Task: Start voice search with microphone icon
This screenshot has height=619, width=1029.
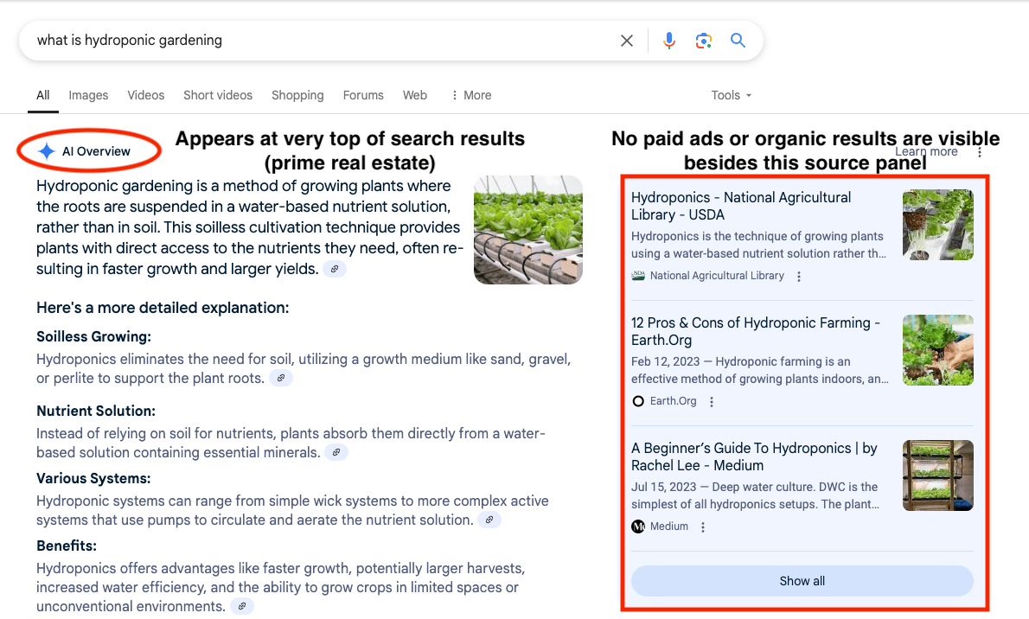Action: (x=668, y=41)
